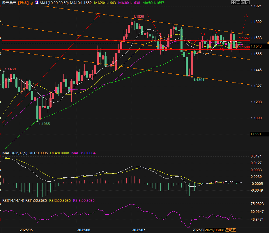269x233 pixels.
Task: Click the 欧元美元 symbol title
Action: tap(9, 3)
